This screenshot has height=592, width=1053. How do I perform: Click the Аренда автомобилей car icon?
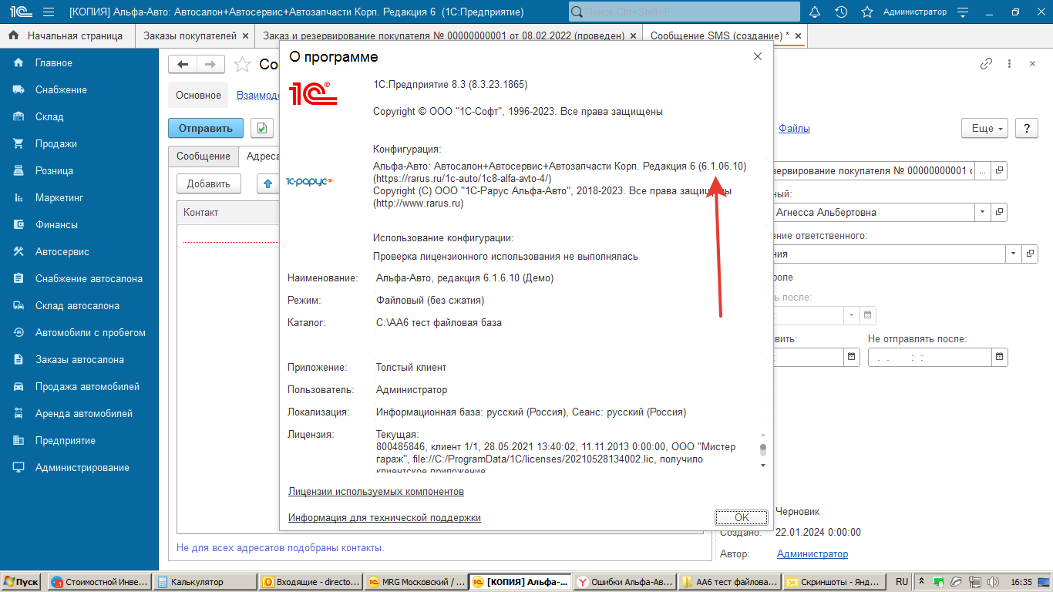click(19, 413)
